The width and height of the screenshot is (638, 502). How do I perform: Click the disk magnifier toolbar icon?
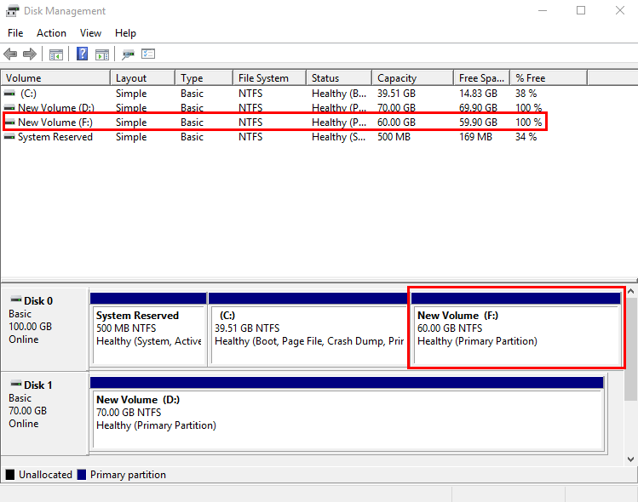[128, 54]
